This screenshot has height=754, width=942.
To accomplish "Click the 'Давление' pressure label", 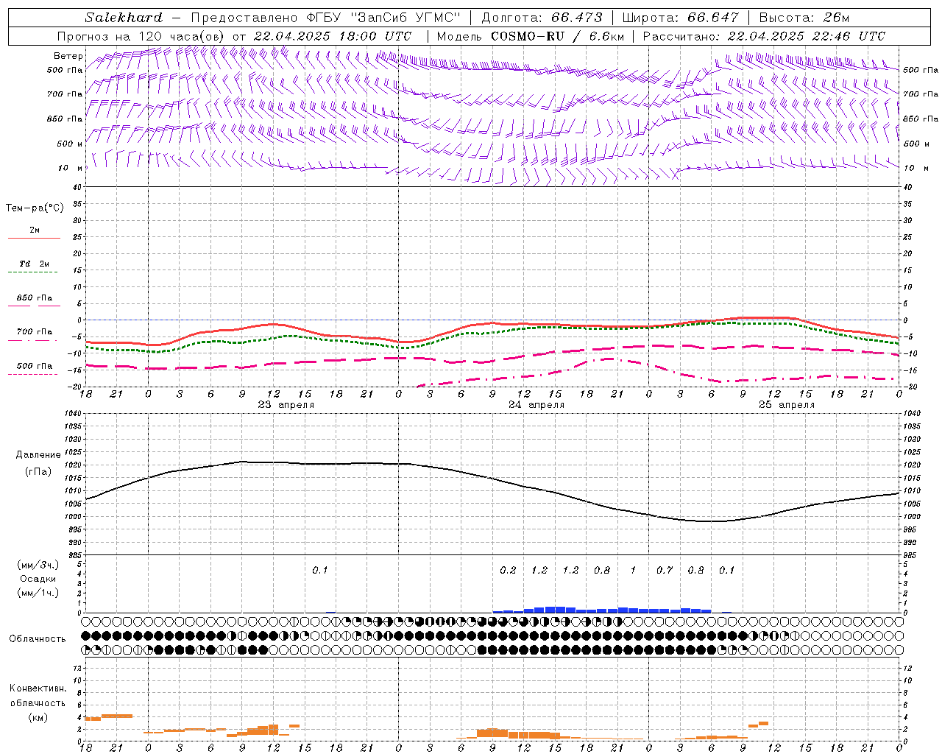I will tap(38, 455).
